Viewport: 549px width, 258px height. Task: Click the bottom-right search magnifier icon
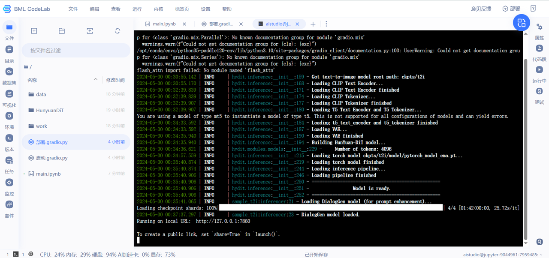click(x=540, y=242)
